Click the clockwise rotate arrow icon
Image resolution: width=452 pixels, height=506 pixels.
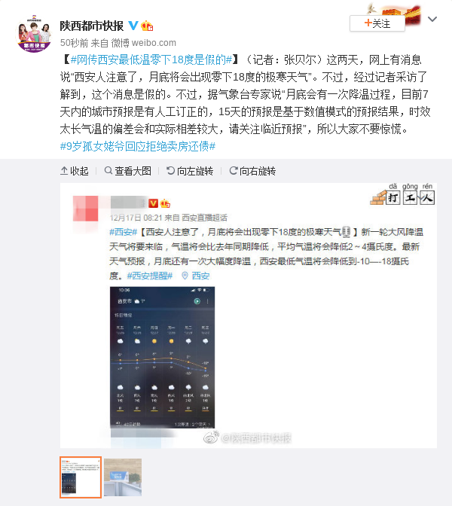click(x=233, y=170)
